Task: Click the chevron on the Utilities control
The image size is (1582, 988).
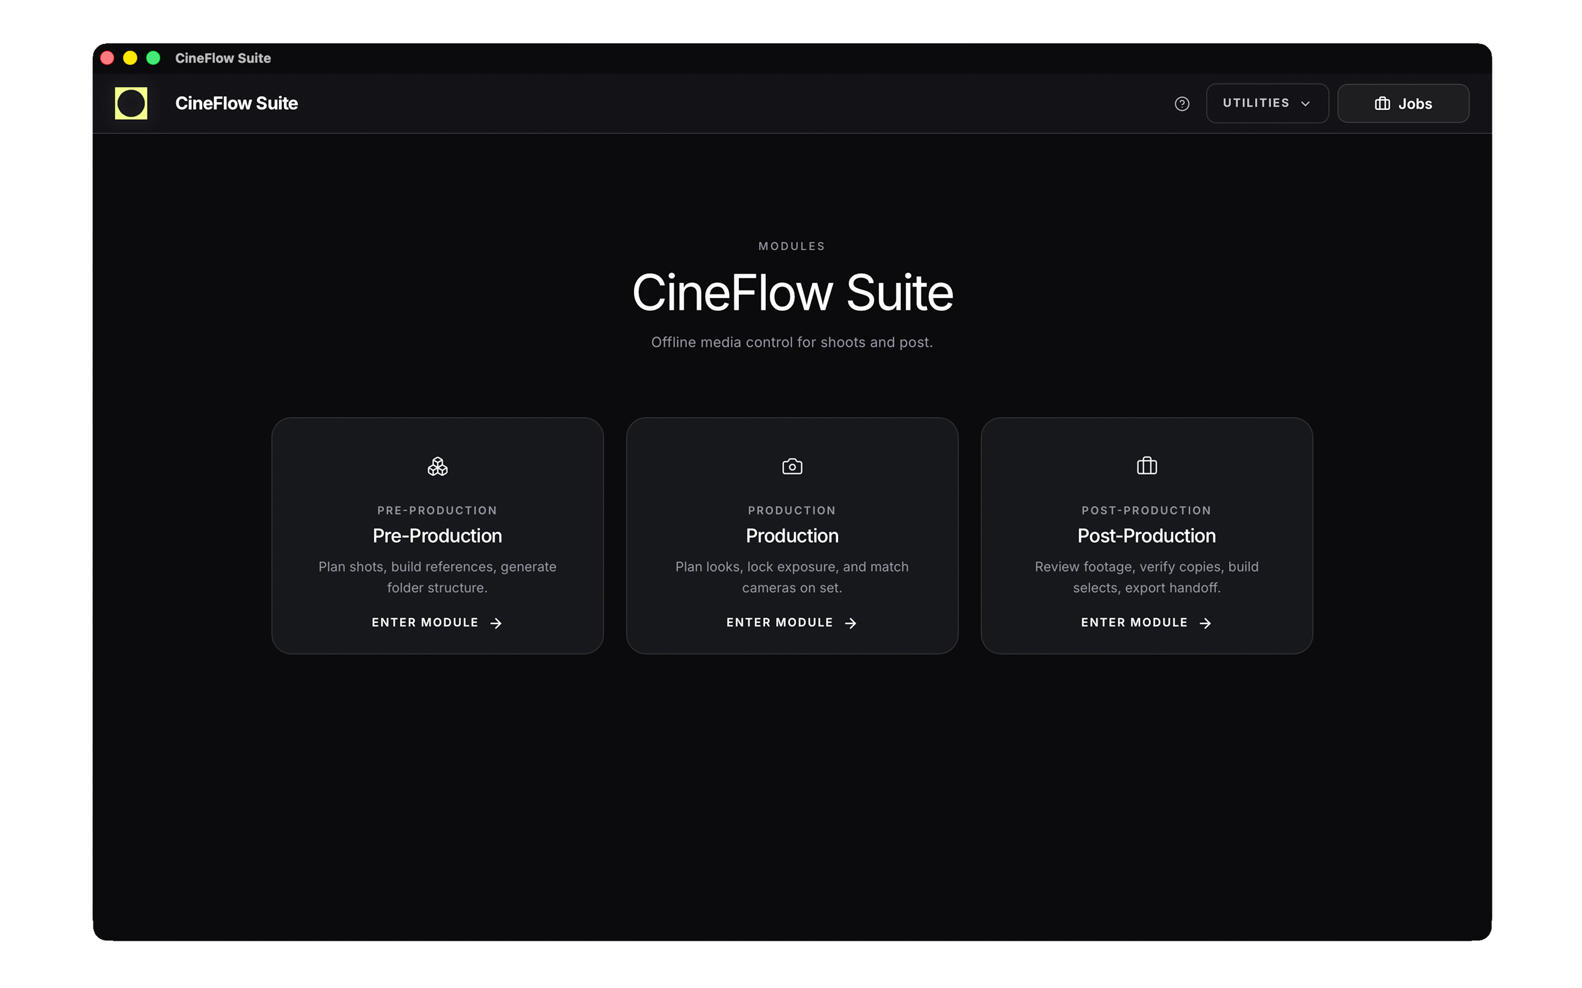Action: 1306,103
